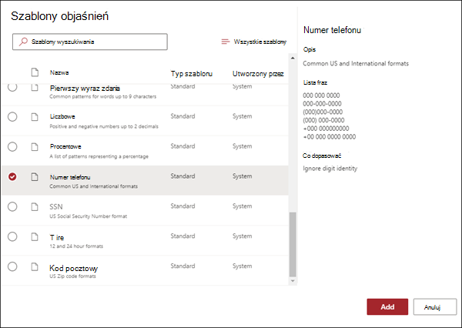Click the scroll up arrow of list
This screenshot has height=328, width=462.
coord(293,58)
